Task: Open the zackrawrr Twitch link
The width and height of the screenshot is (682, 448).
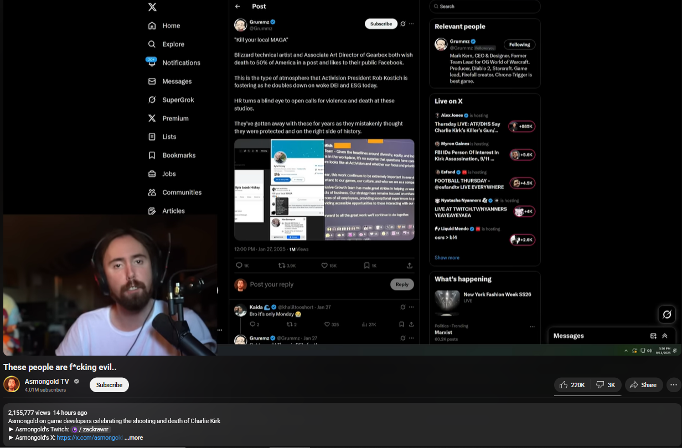Action: pos(91,429)
